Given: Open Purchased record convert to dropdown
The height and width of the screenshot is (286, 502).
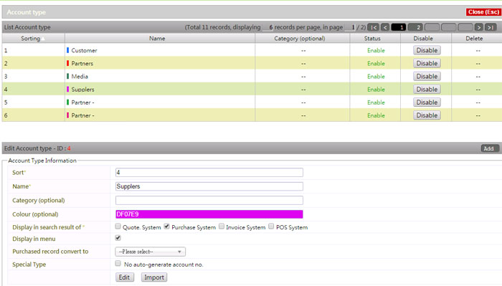Looking at the screenshot, I should [x=150, y=252].
